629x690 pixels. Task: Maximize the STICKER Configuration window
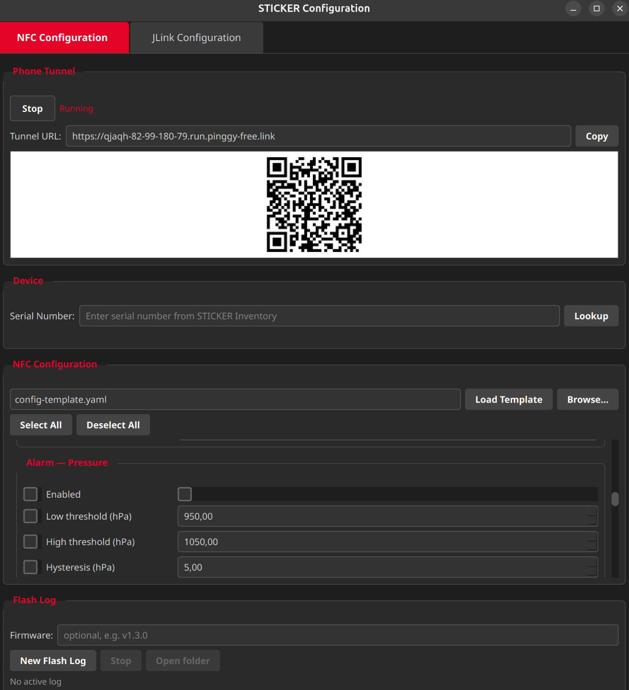(596, 8)
